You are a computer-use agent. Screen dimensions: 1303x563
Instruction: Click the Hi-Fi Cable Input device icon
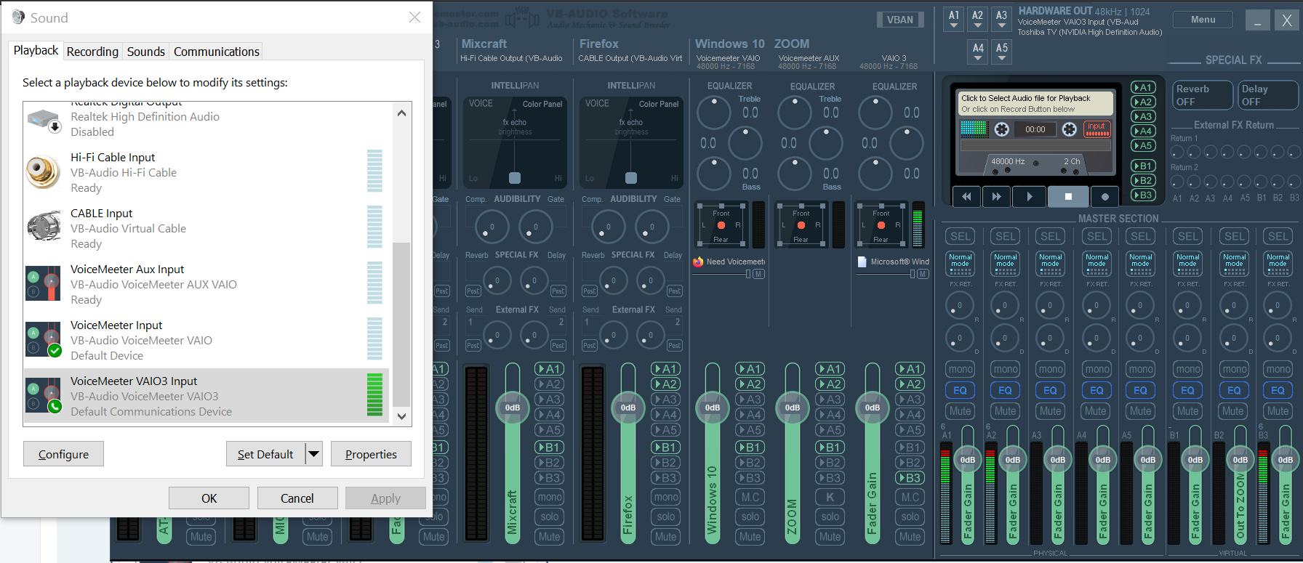[44, 172]
